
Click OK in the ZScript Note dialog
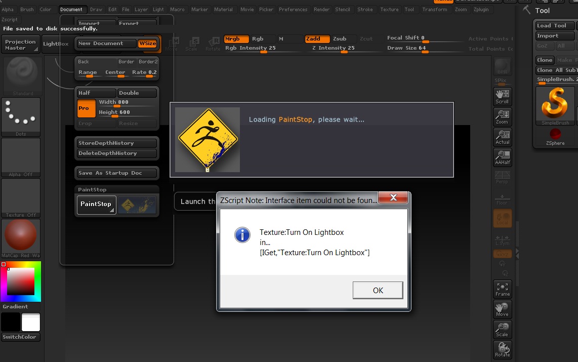tap(378, 291)
